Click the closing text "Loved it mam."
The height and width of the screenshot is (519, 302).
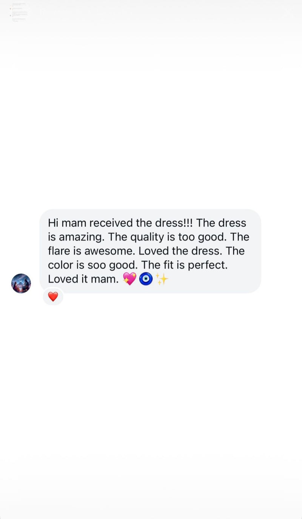coord(83,279)
